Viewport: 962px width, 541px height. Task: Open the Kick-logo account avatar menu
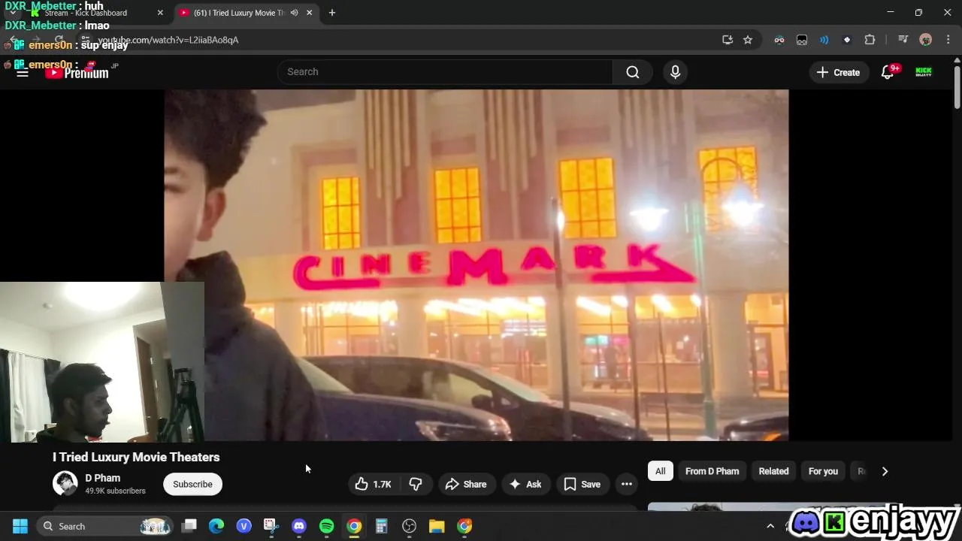924,72
